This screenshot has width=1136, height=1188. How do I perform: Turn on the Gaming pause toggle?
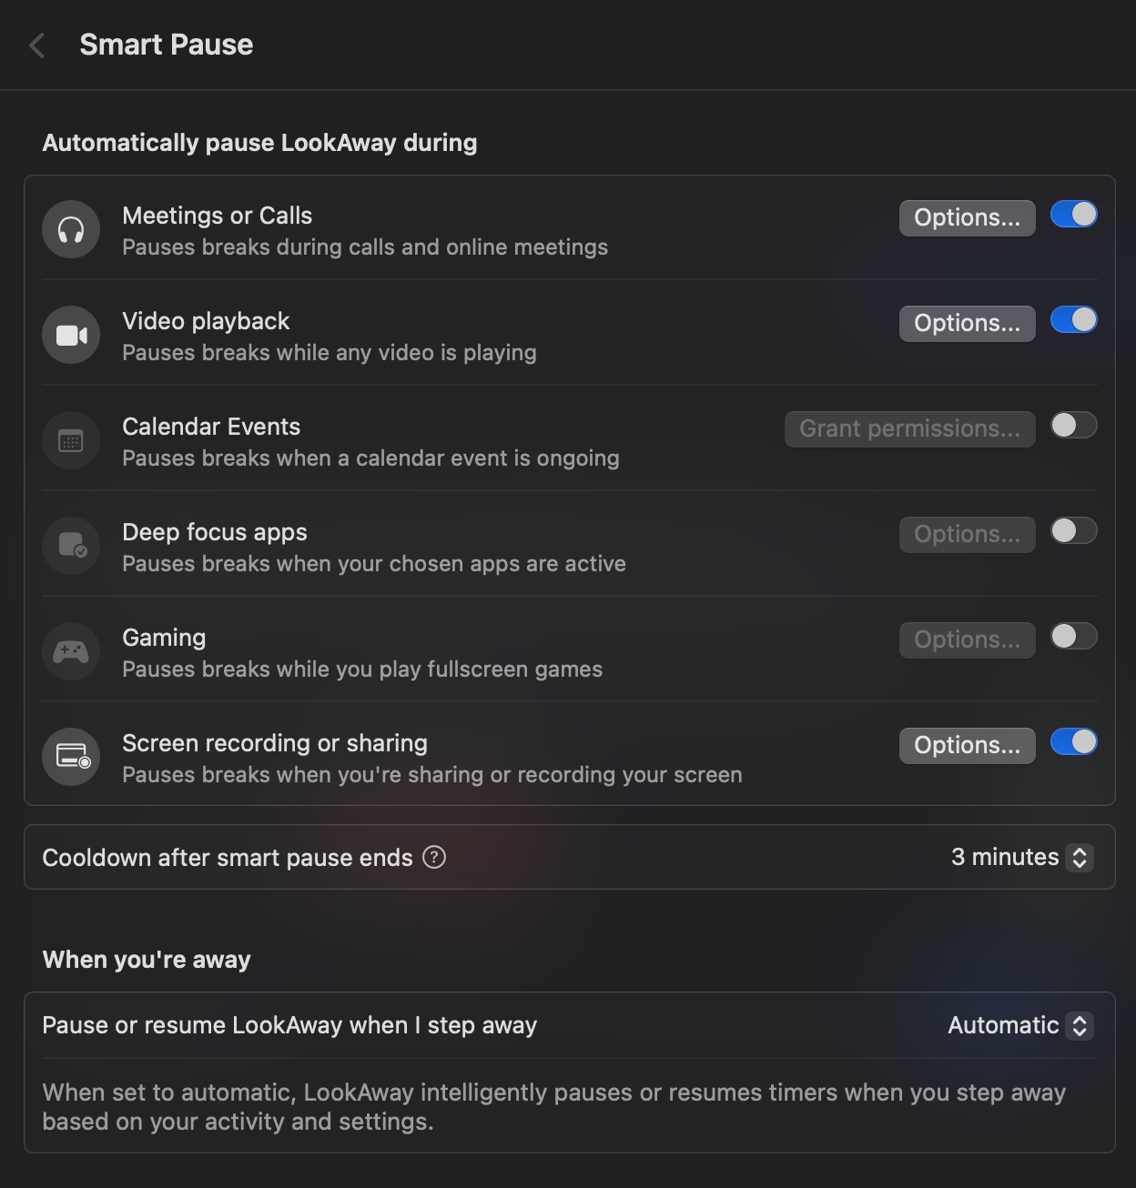tap(1073, 637)
